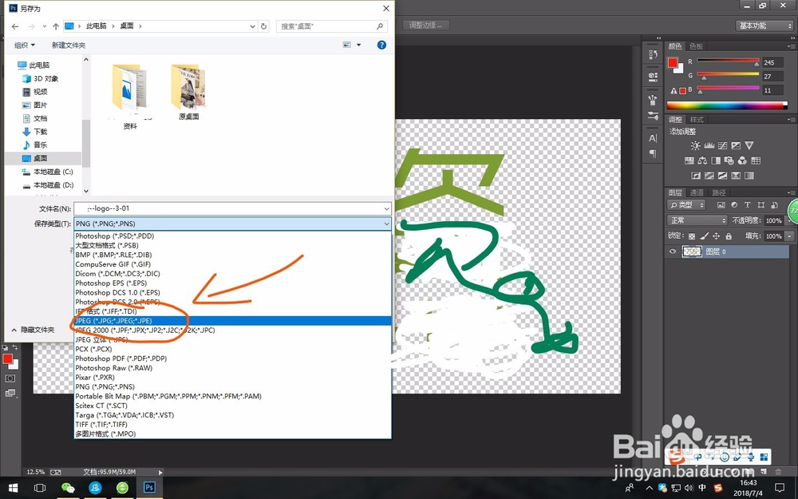This screenshot has height=499, width=798.
Task: Toggle lock position for the layer
Action: pos(716,236)
